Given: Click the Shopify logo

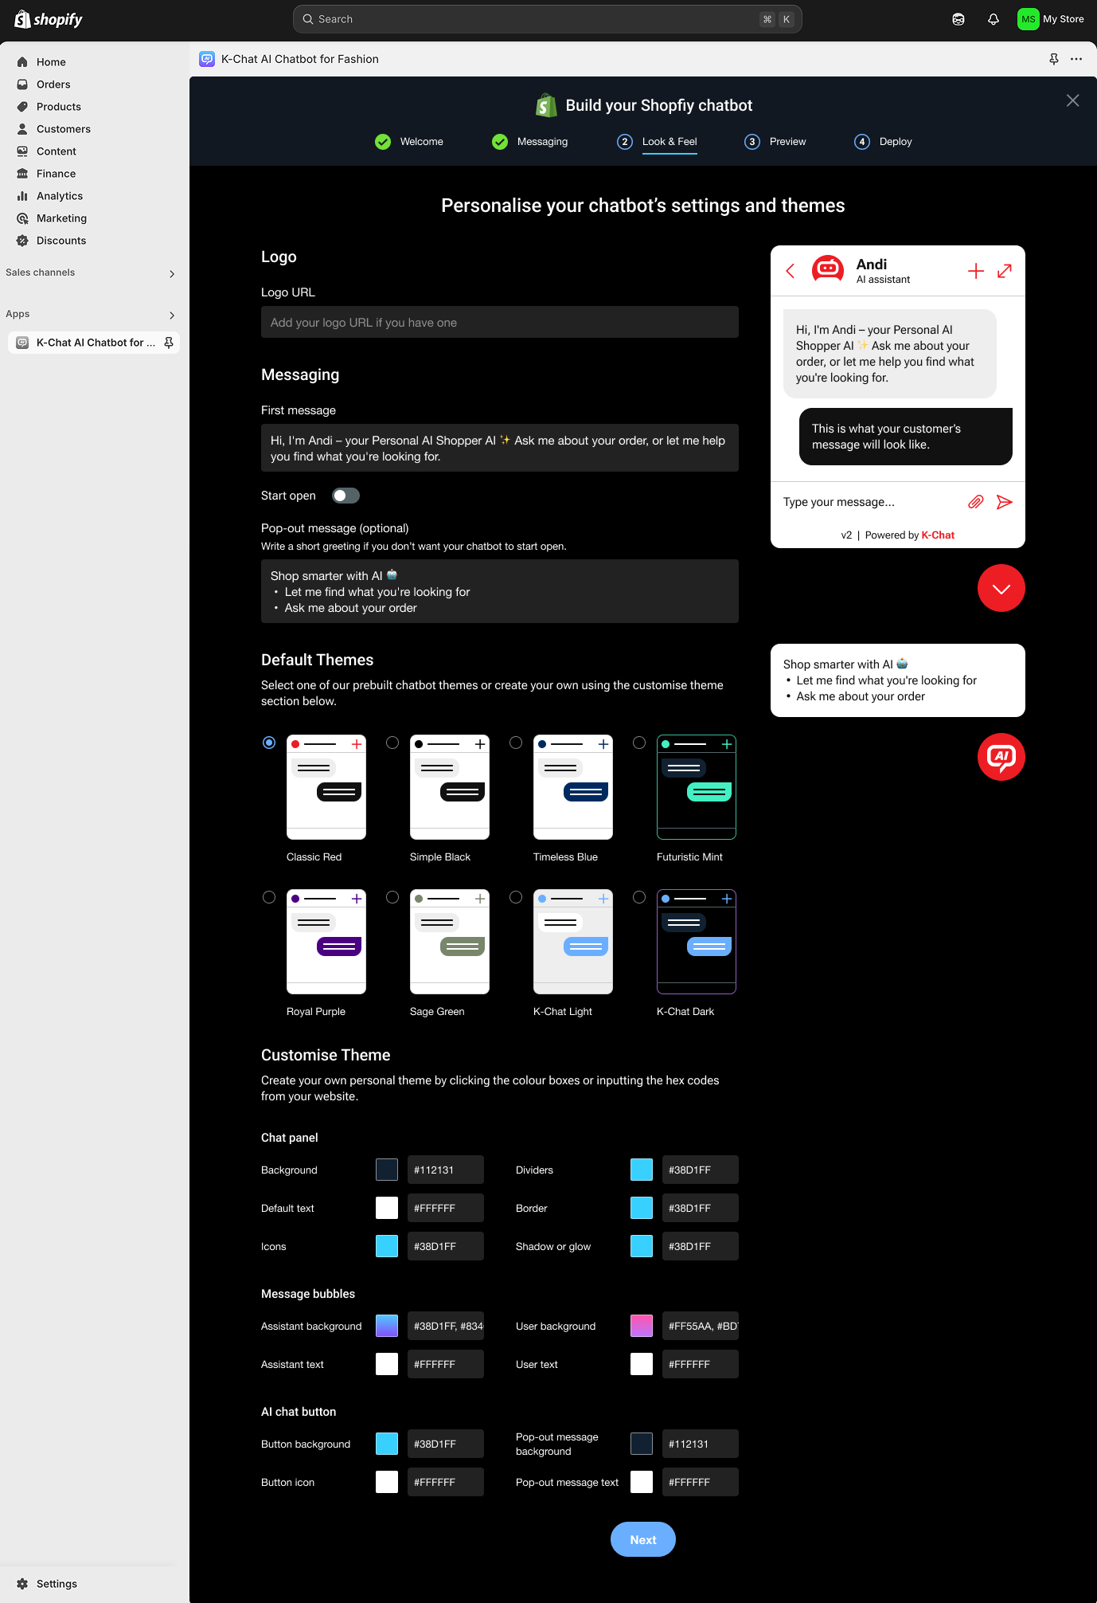Looking at the screenshot, I should (x=49, y=19).
